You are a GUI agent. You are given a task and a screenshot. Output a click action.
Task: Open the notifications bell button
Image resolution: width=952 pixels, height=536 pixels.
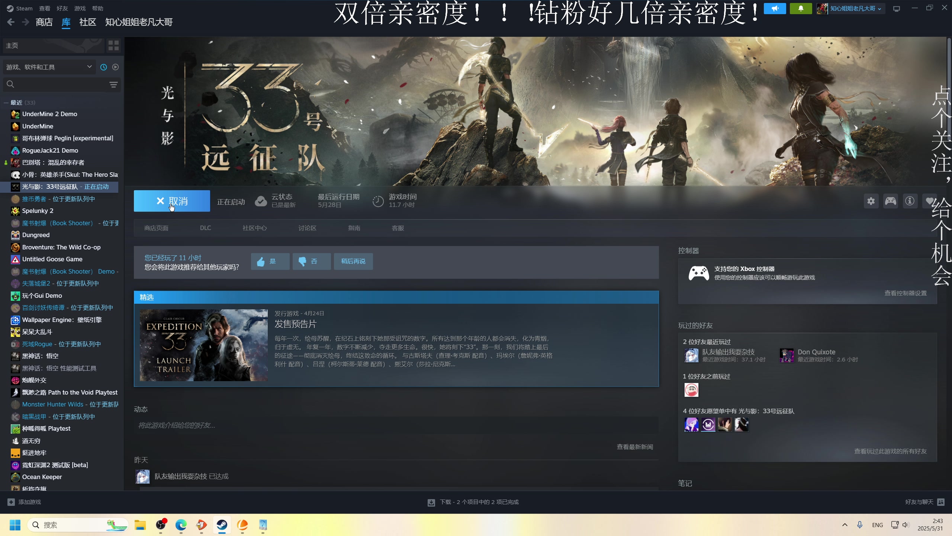click(x=801, y=8)
